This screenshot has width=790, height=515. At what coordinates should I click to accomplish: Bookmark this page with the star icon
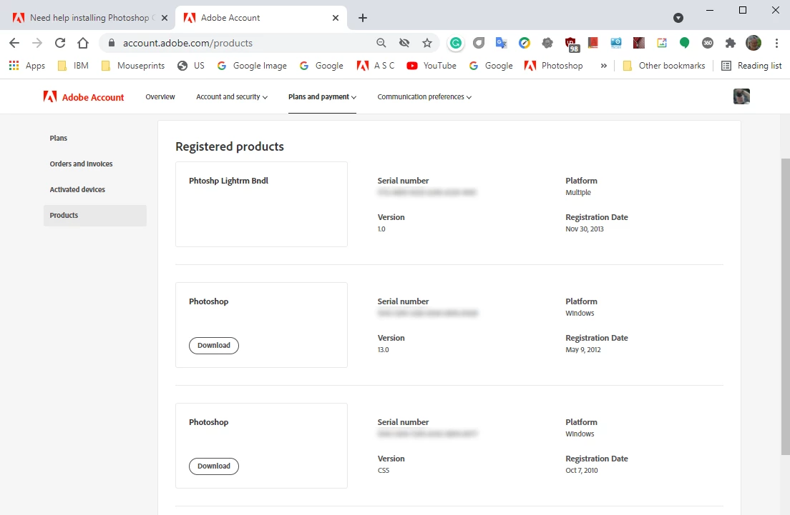427,44
